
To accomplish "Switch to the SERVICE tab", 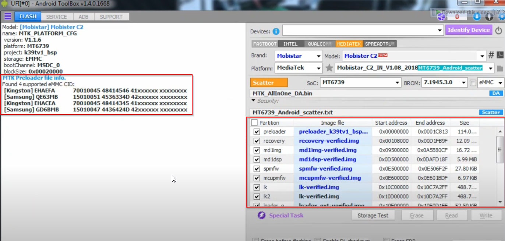I will (x=57, y=17).
